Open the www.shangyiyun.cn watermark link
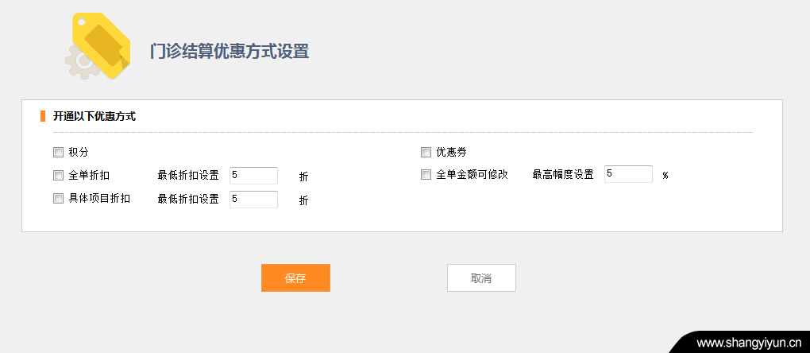Viewport: 810px width, 353px height. [x=749, y=343]
